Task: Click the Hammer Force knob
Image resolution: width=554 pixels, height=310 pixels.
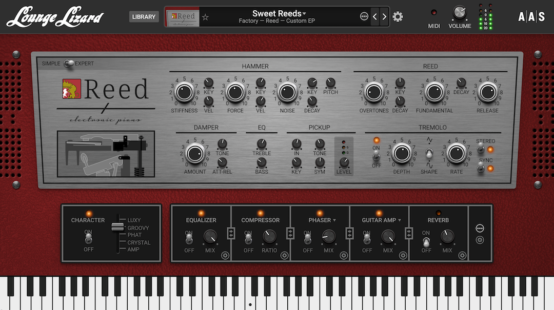Action: coord(235,92)
